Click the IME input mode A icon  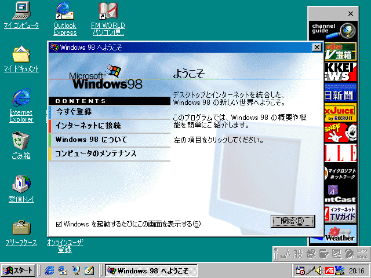286,254
